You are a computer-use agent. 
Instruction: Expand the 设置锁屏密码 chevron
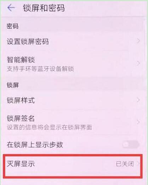click(138, 41)
